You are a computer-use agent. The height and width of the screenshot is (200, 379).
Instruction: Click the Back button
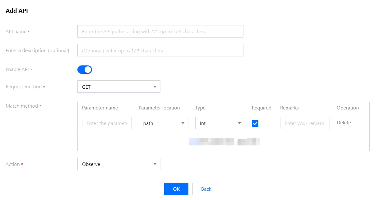pyautogui.click(x=206, y=189)
